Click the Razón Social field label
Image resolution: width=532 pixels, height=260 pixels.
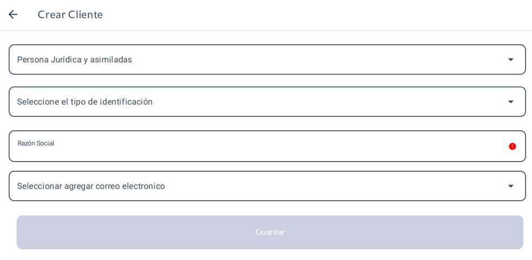[36, 143]
